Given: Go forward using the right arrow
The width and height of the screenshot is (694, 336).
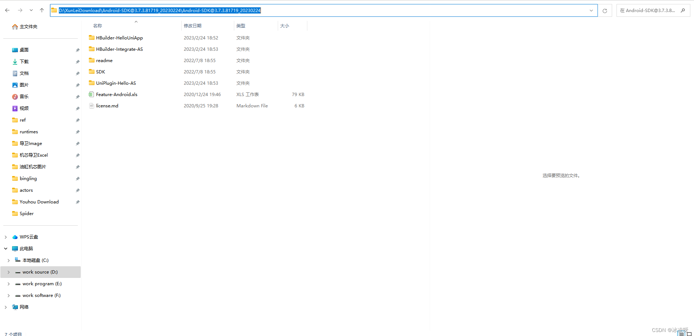Looking at the screenshot, I should 20,10.
